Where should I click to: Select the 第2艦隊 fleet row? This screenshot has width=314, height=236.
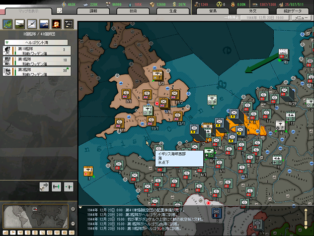tap(37, 72)
